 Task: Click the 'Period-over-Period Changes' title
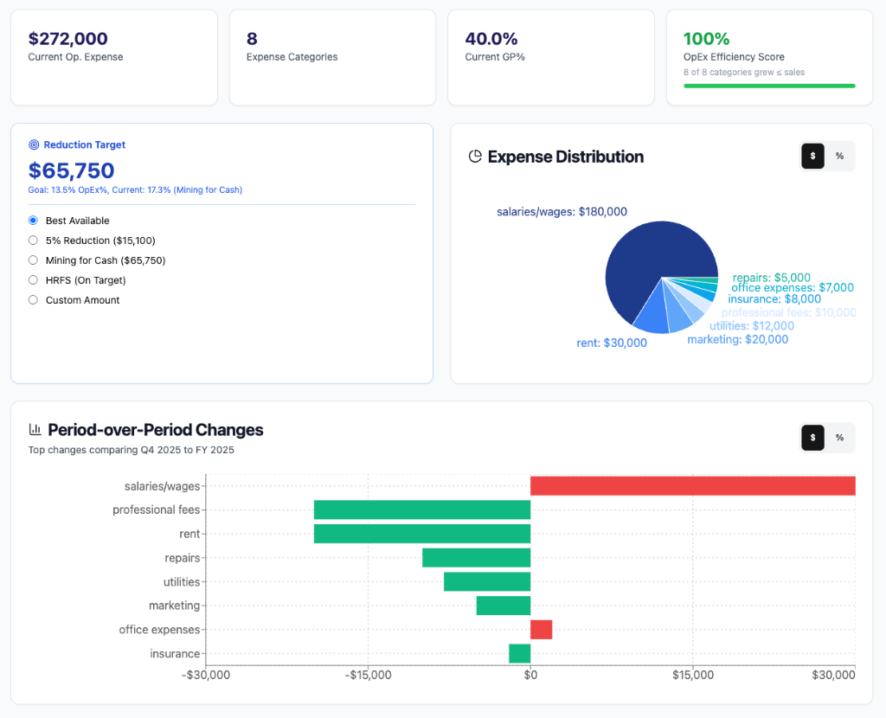pyautogui.click(x=156, y=430)
